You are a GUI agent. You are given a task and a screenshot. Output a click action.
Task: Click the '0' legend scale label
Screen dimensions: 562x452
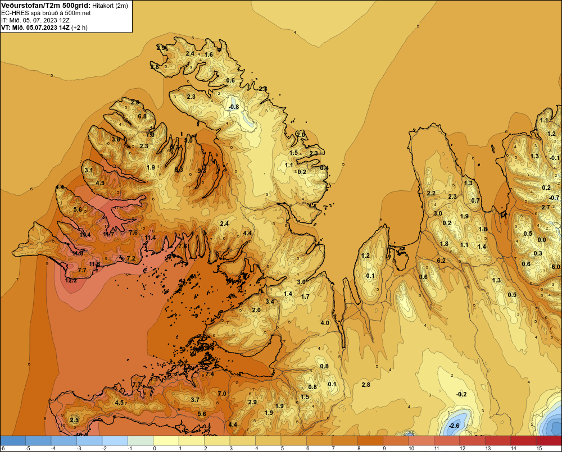(155, 449)
